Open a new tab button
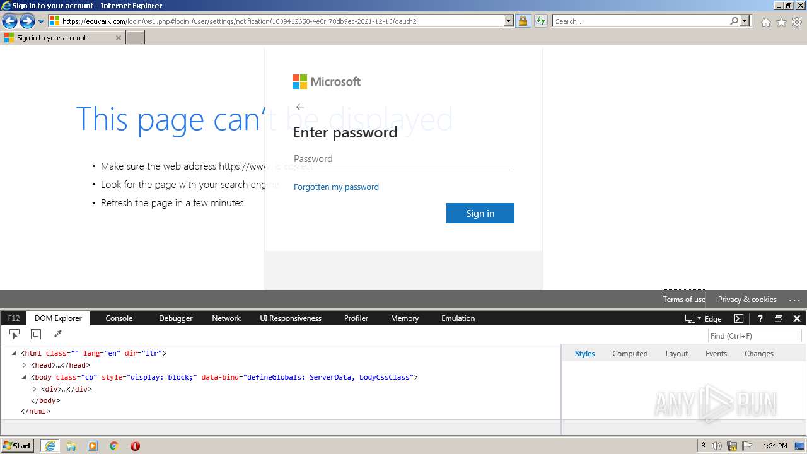807x454 pixels. point(136,38)
